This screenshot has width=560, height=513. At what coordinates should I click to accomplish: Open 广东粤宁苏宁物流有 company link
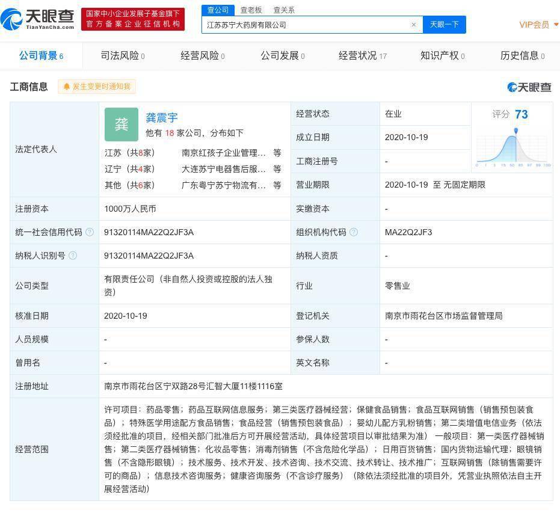coord(224,185)
